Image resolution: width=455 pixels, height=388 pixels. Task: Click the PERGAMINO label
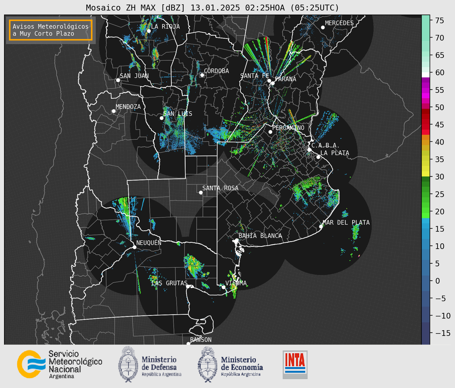(288, 128)
